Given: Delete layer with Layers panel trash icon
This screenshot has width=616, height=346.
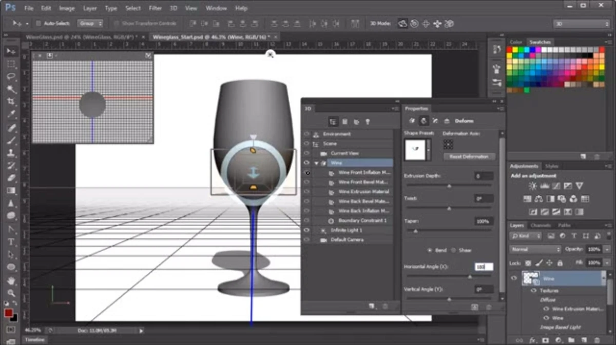Looking at the screenshot, I should 597,340.
